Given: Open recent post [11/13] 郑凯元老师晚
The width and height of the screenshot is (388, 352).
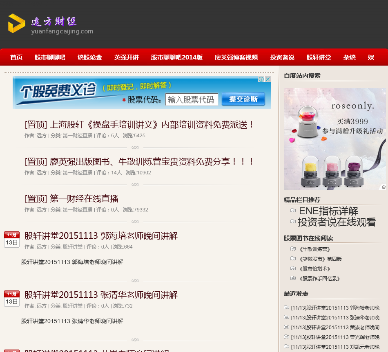Looking at the screenshot, I should point(335,347).
